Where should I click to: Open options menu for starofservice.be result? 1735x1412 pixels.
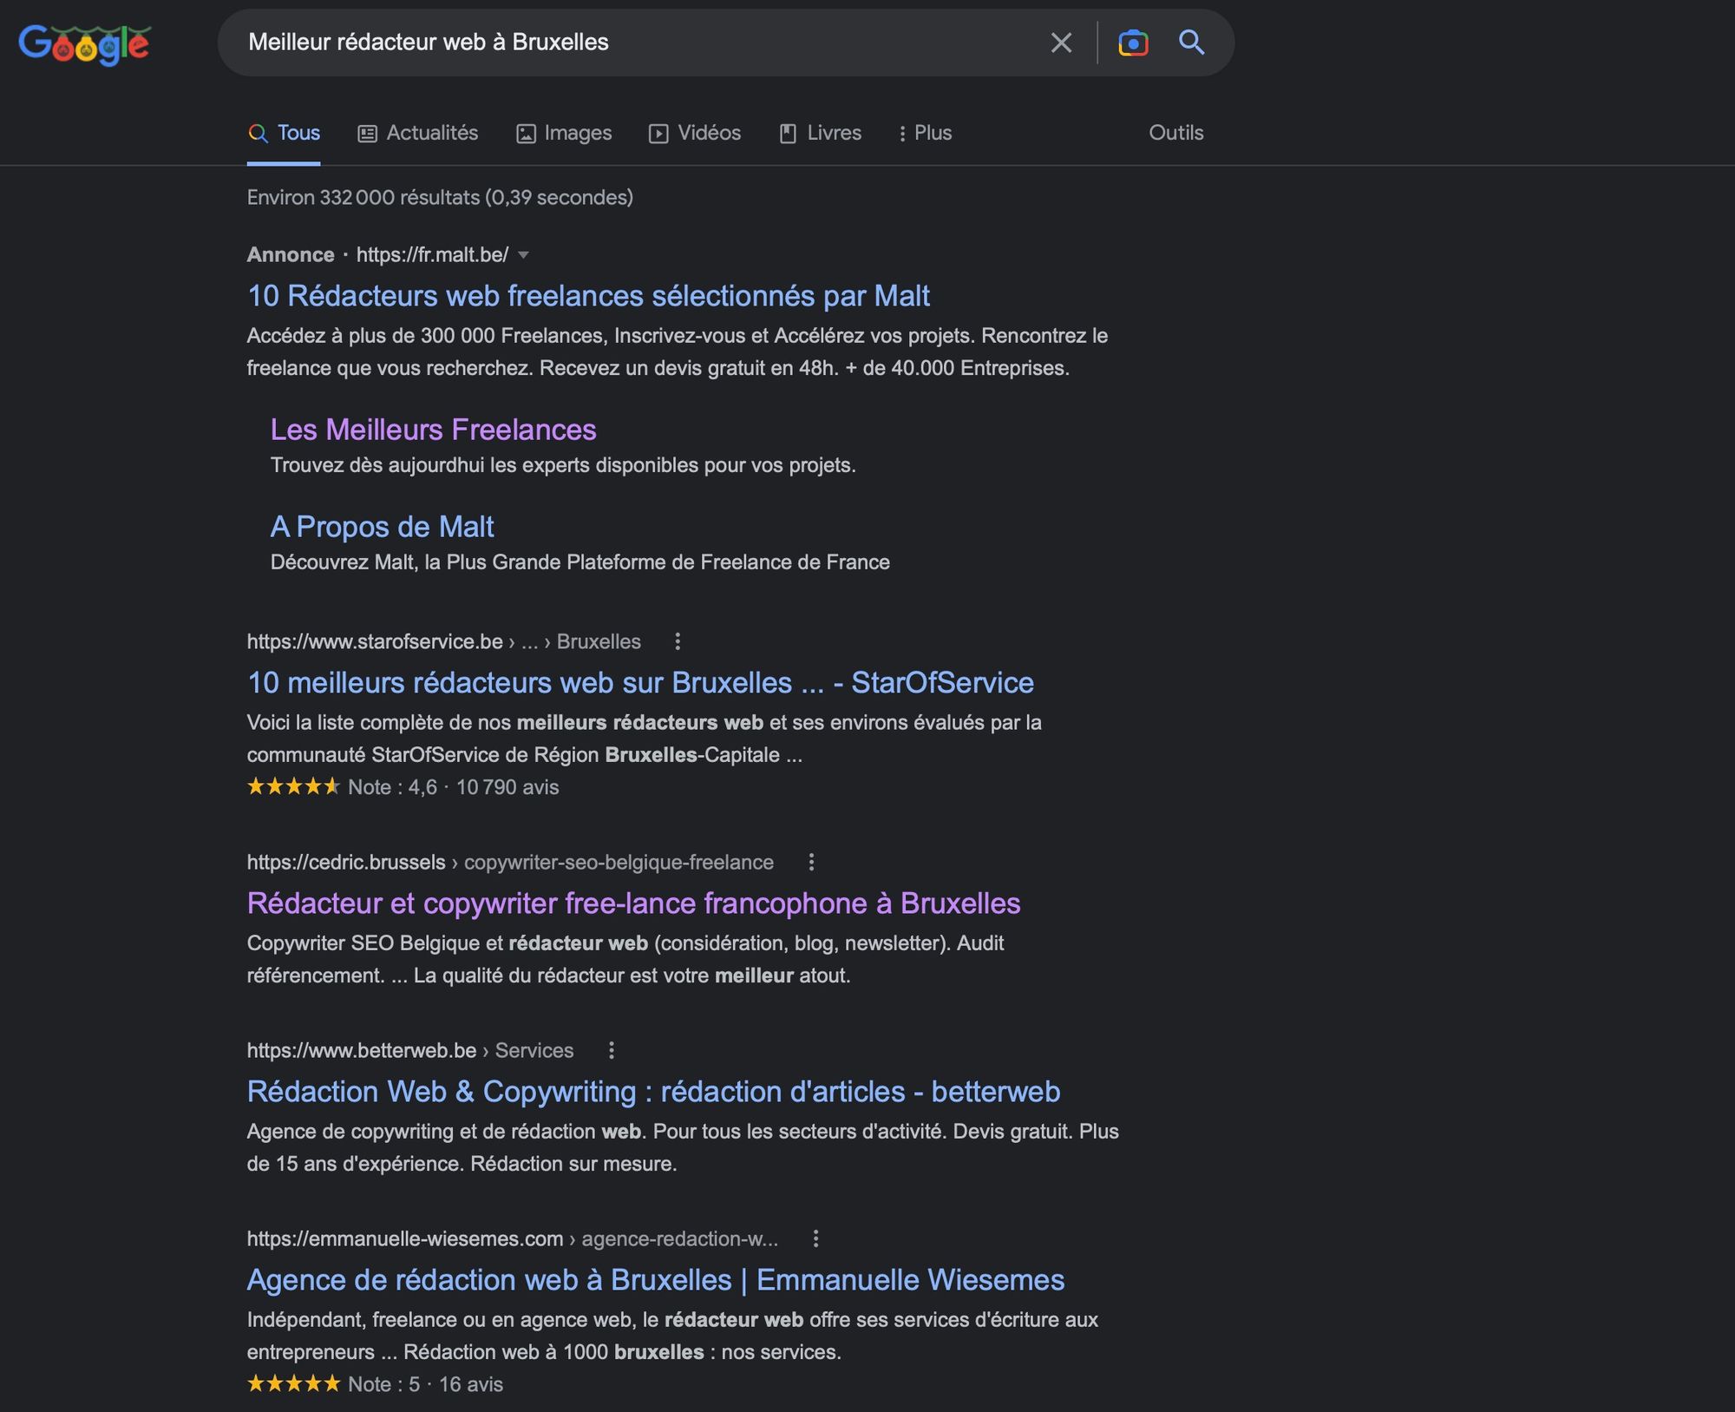(x=678, y=641)
